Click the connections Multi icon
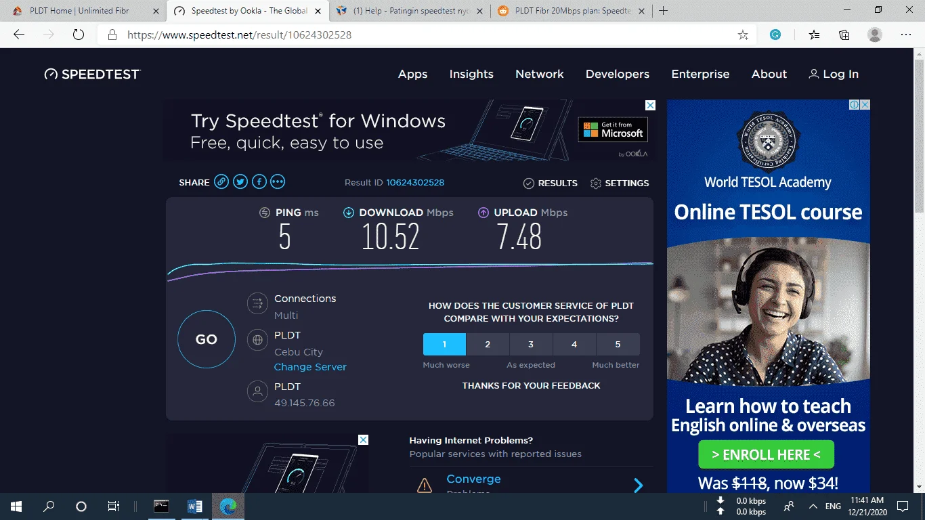The width and height of the screenshot is (925, 520). 257,303
